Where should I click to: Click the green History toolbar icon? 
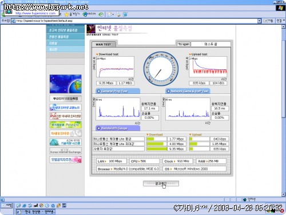click(x=101, y=14)
